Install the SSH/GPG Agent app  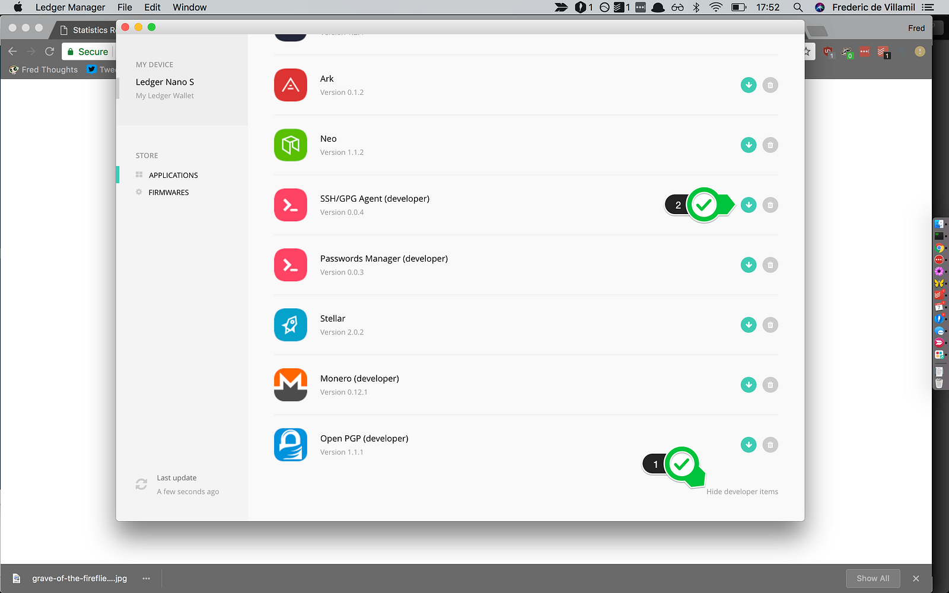(x=749, y=205)
